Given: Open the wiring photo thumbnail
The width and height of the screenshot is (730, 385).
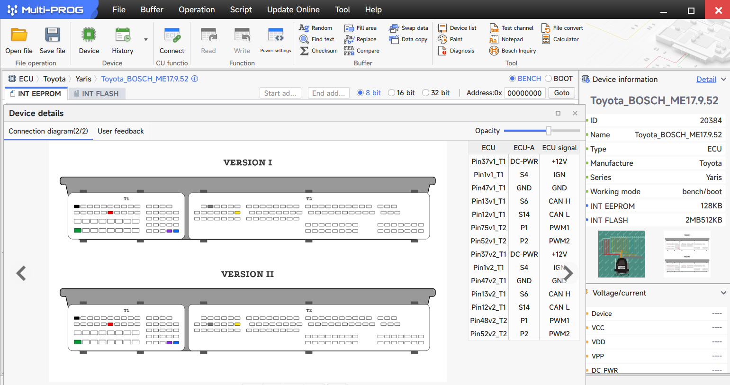Looking at the screenshot, I should click(x=622, y=254).
